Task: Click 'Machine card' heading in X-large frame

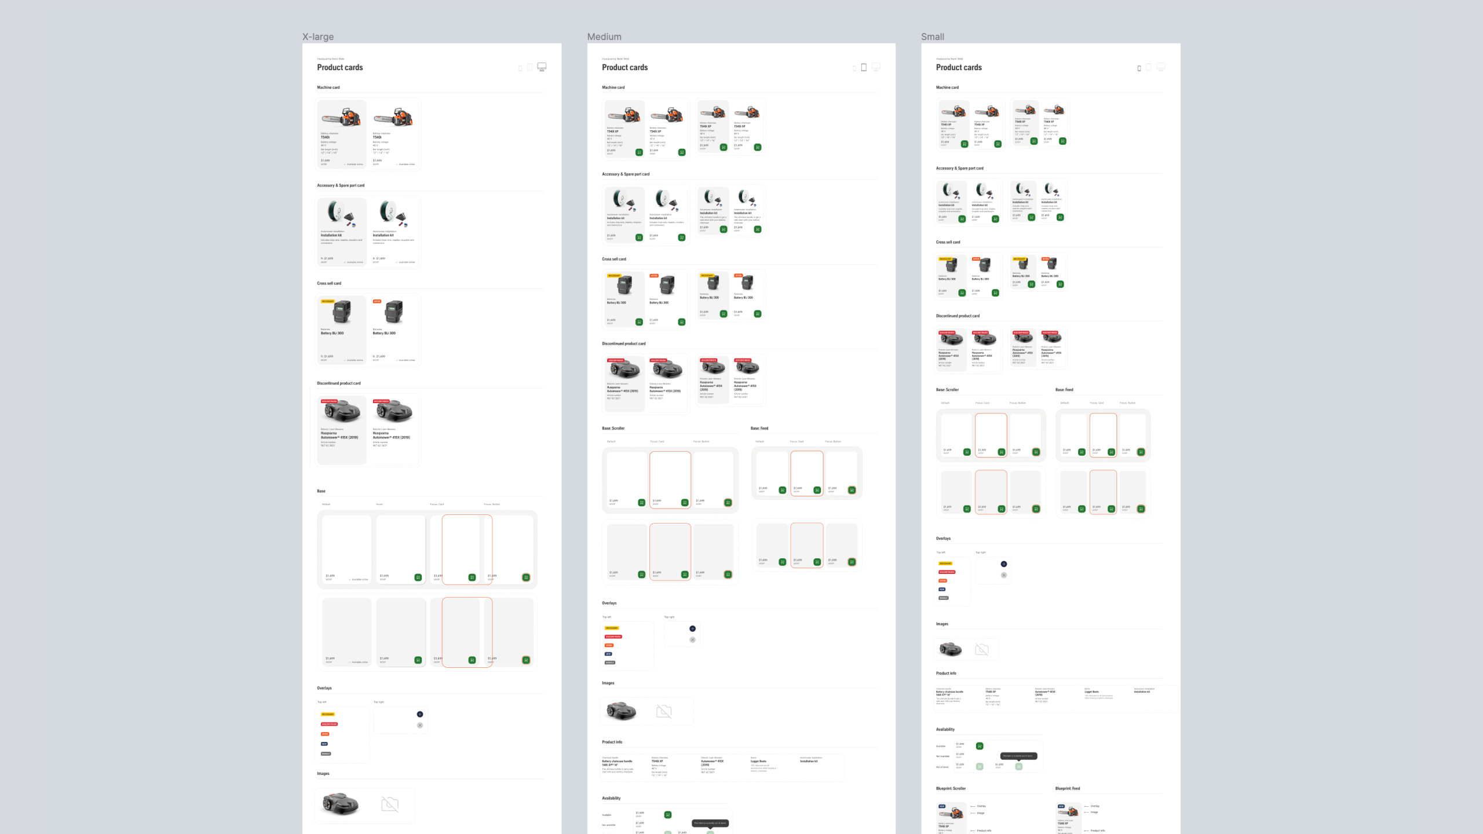Action: [328, 87]
